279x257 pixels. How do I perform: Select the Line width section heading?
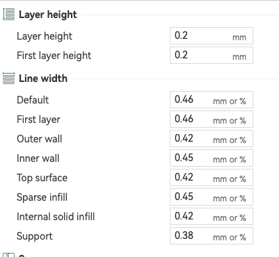pos(43,78)
